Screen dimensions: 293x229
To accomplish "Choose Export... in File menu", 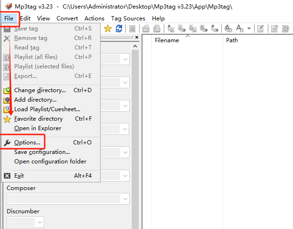I will click(51, 76).
